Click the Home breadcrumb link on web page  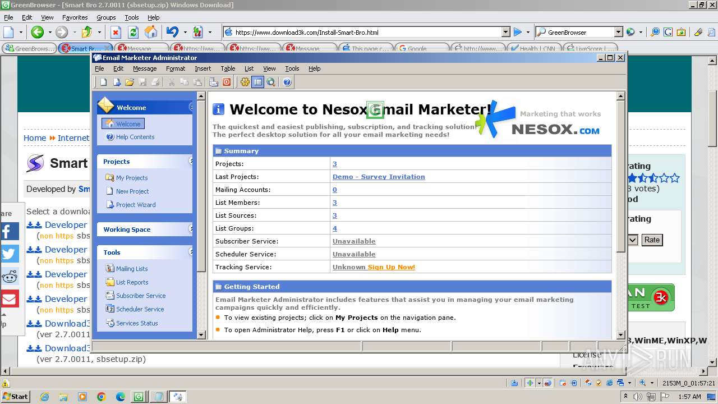pyautogui.click(x=35, y=138)
